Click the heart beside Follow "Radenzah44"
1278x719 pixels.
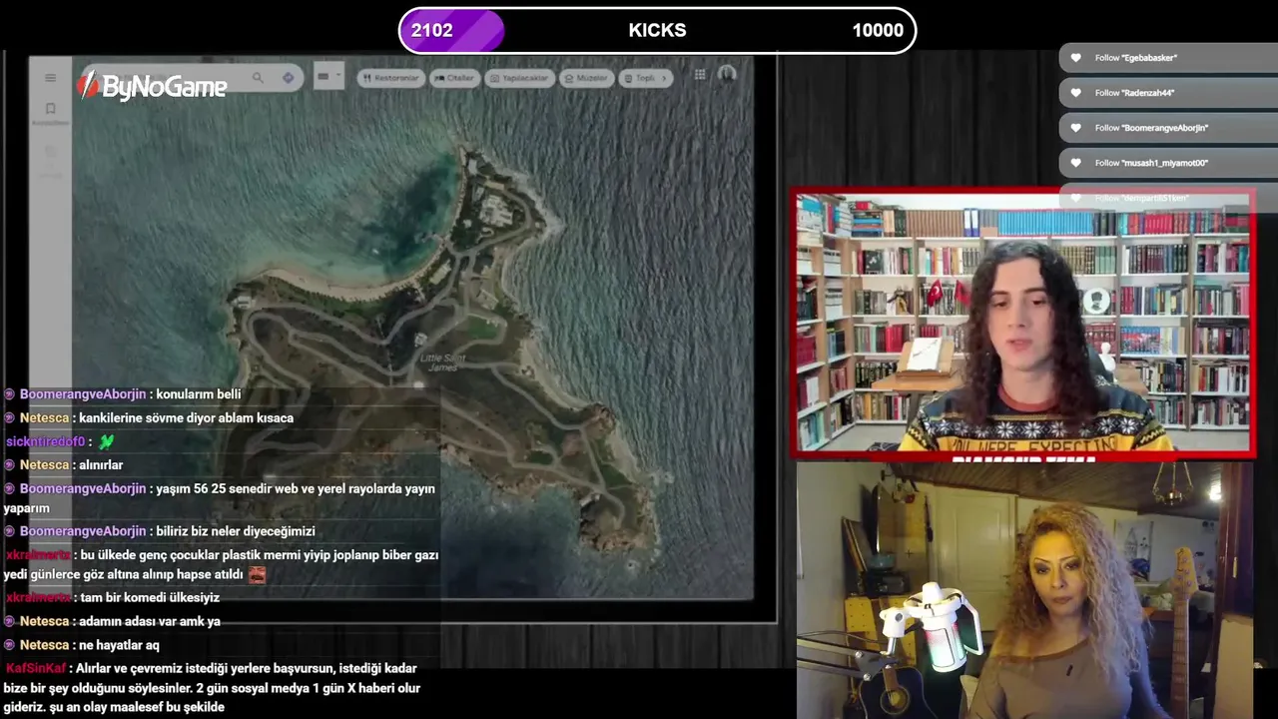pyautogui.click(x=1075, y=93)
